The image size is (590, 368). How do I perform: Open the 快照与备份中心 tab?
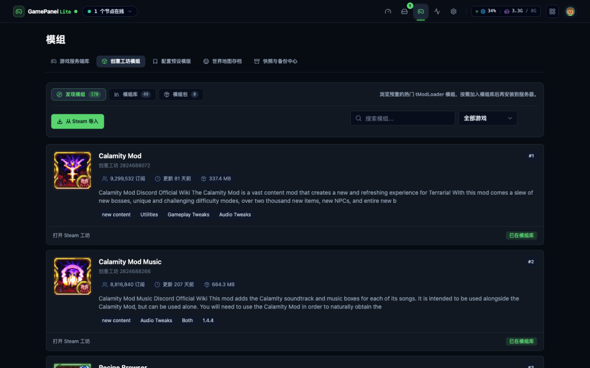276,61
